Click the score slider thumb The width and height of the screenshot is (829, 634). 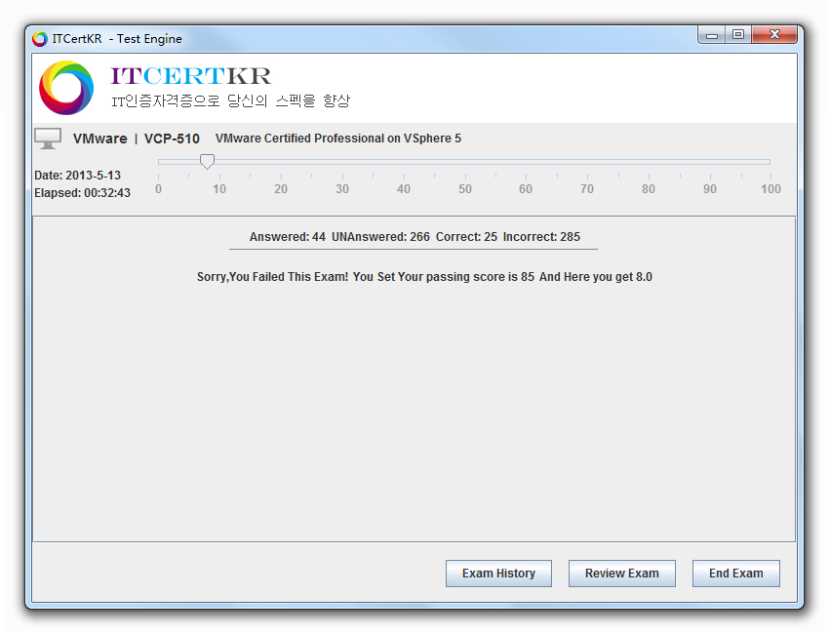[x=207, y=161]
